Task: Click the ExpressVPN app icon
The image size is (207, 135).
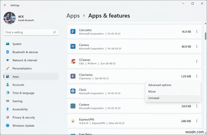Action: tap(73, 121)
